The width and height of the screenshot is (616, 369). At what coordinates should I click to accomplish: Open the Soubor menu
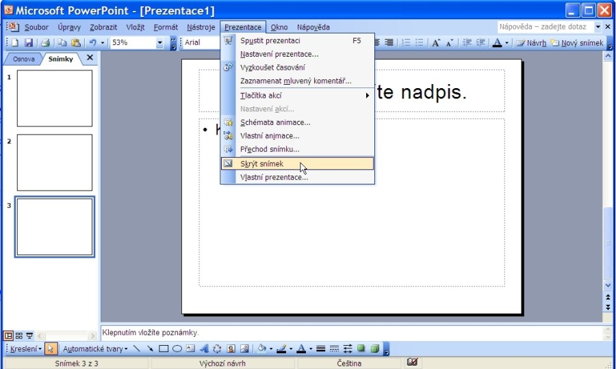coord(36,27)
